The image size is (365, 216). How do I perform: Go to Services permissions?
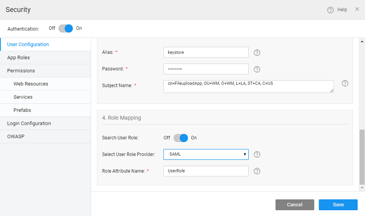tap(23, 97)
